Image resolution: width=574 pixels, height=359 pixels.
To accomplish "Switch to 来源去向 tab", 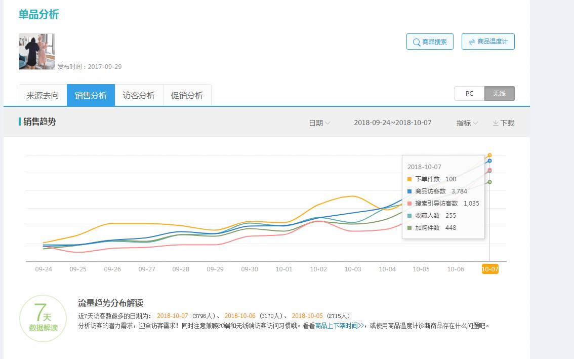I will pyautogui.click(x=43, y=96).
